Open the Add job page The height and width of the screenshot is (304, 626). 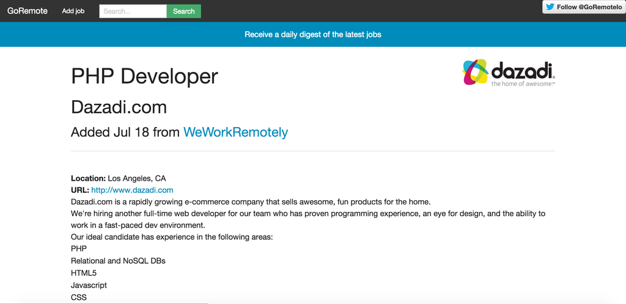(73, 11)
